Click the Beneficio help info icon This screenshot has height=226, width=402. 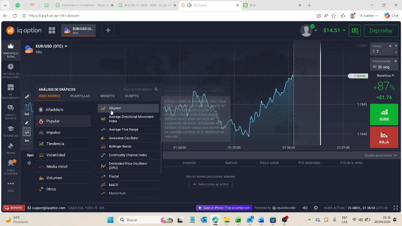click(393, 76)
